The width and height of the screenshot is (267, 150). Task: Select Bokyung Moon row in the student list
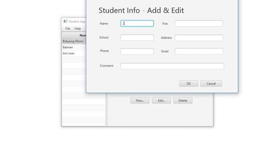click(74, 41)
